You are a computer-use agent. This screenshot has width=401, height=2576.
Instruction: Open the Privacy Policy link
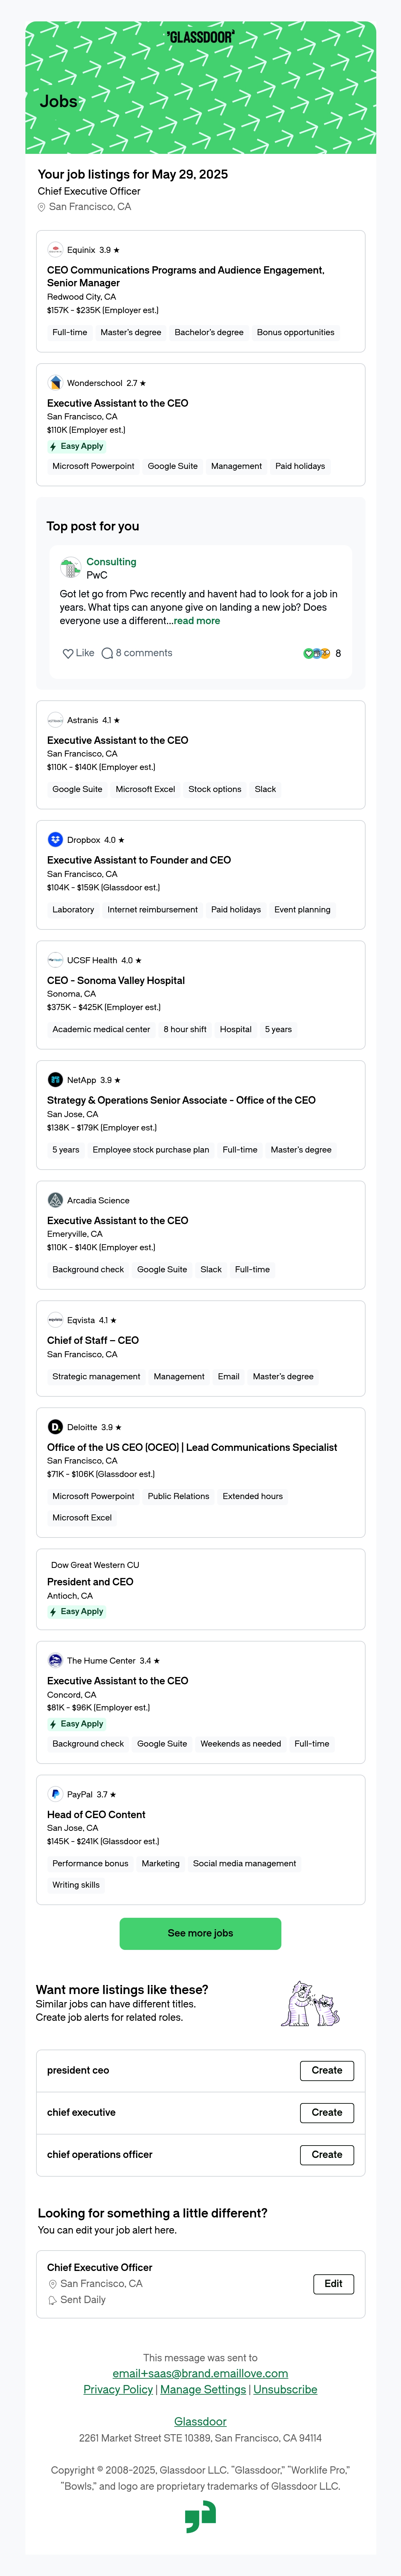[118, 2389]
